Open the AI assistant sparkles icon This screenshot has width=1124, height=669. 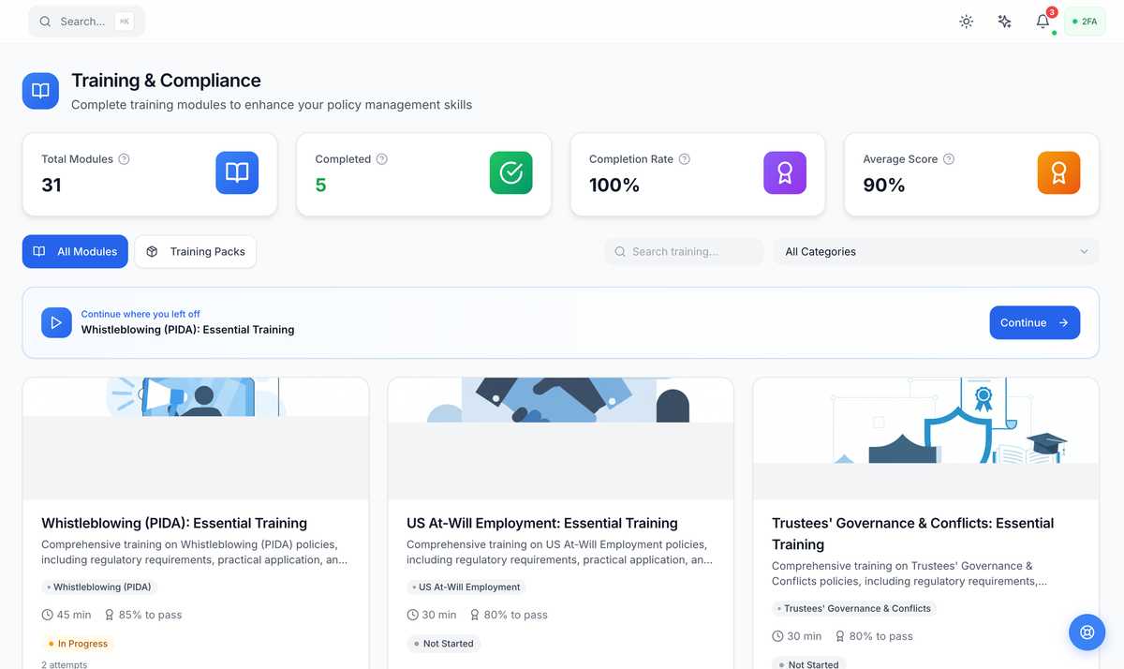(x=1004, y=21)
